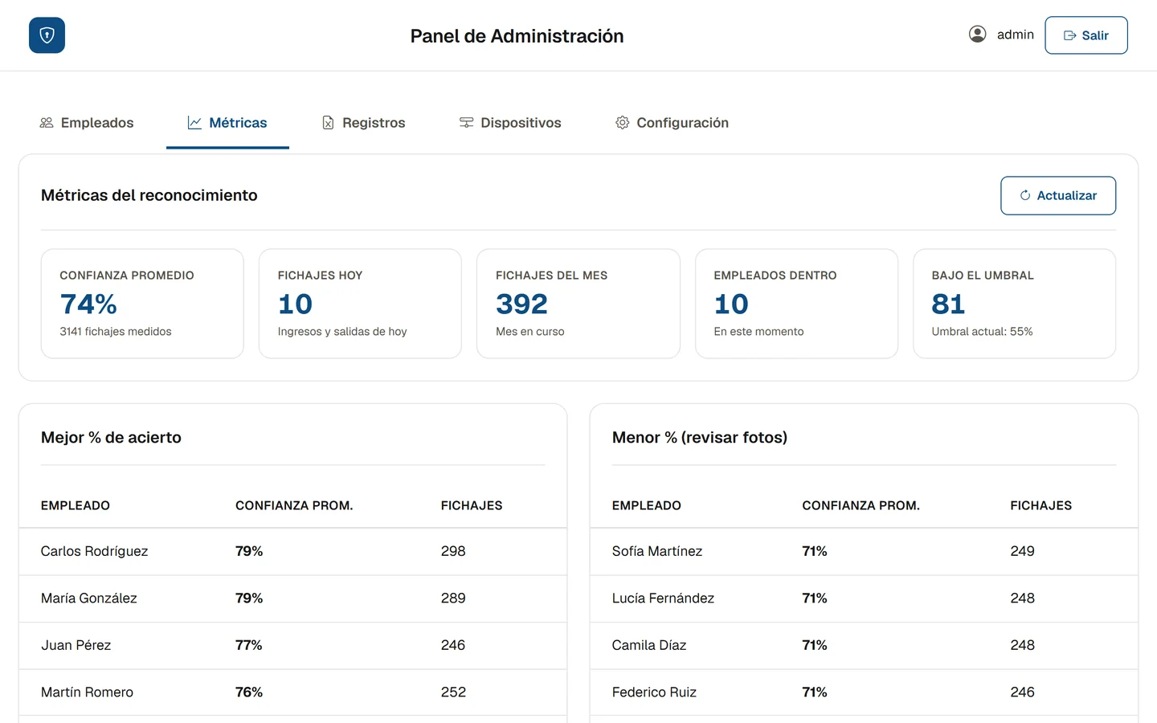
Task: Select the Fichajes Hoy card value
Action: tap(295, 304)
